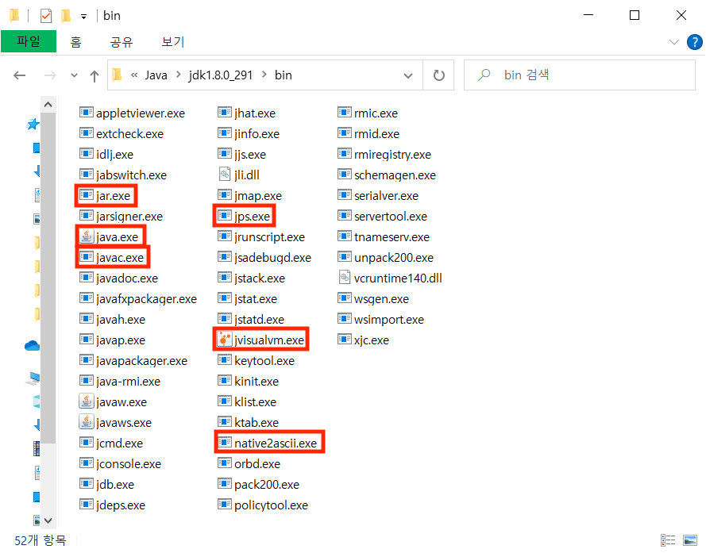Click the bin breadcrumb segment
This screenshot has height=553, width=706.
[284, 75]
